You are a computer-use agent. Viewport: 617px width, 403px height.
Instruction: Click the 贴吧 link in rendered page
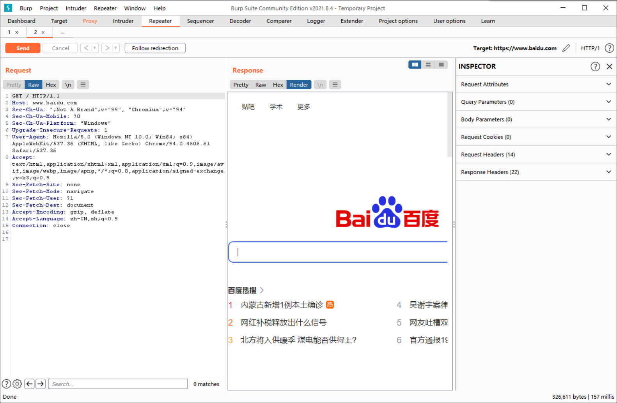click(248, 106)
